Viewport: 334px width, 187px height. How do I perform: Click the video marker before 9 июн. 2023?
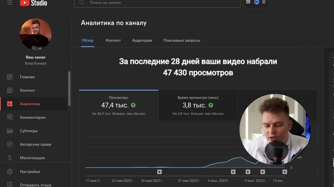[248, 172]
